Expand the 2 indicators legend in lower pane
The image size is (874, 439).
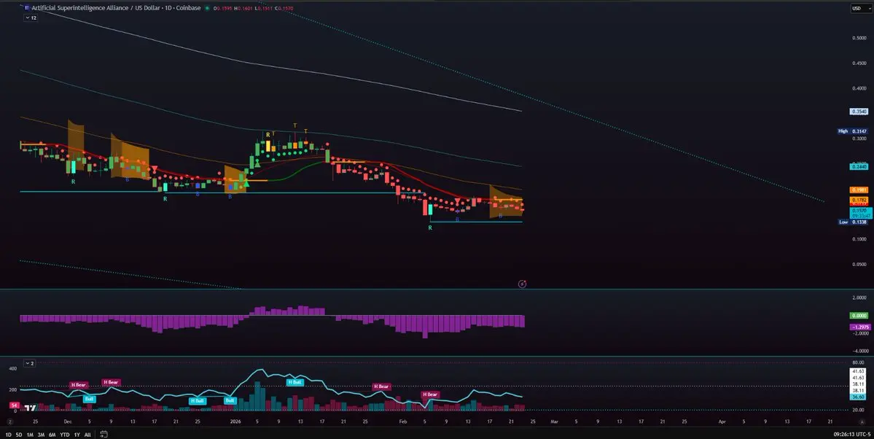[x=30, y=363]
